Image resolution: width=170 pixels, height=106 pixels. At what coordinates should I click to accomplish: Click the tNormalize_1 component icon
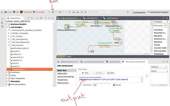[96, 23]
